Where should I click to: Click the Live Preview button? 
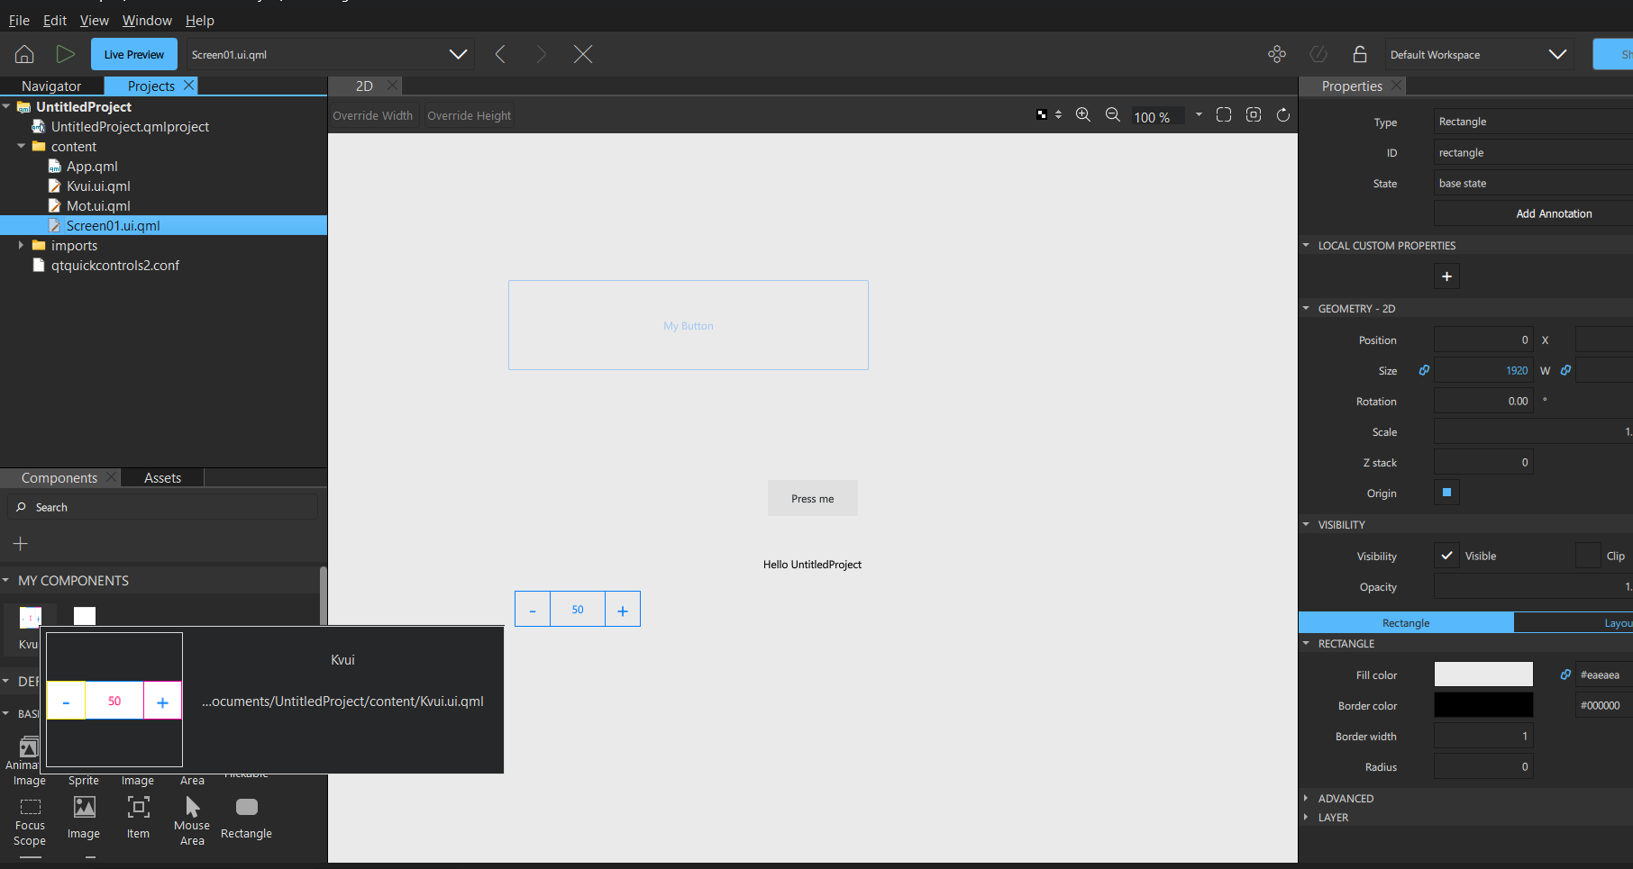click(133, 54)
